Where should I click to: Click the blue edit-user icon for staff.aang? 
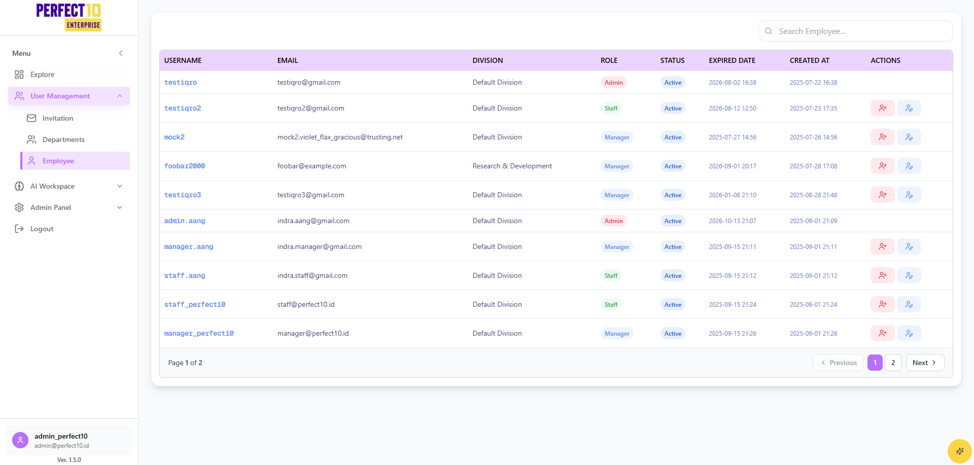point(909,275)
